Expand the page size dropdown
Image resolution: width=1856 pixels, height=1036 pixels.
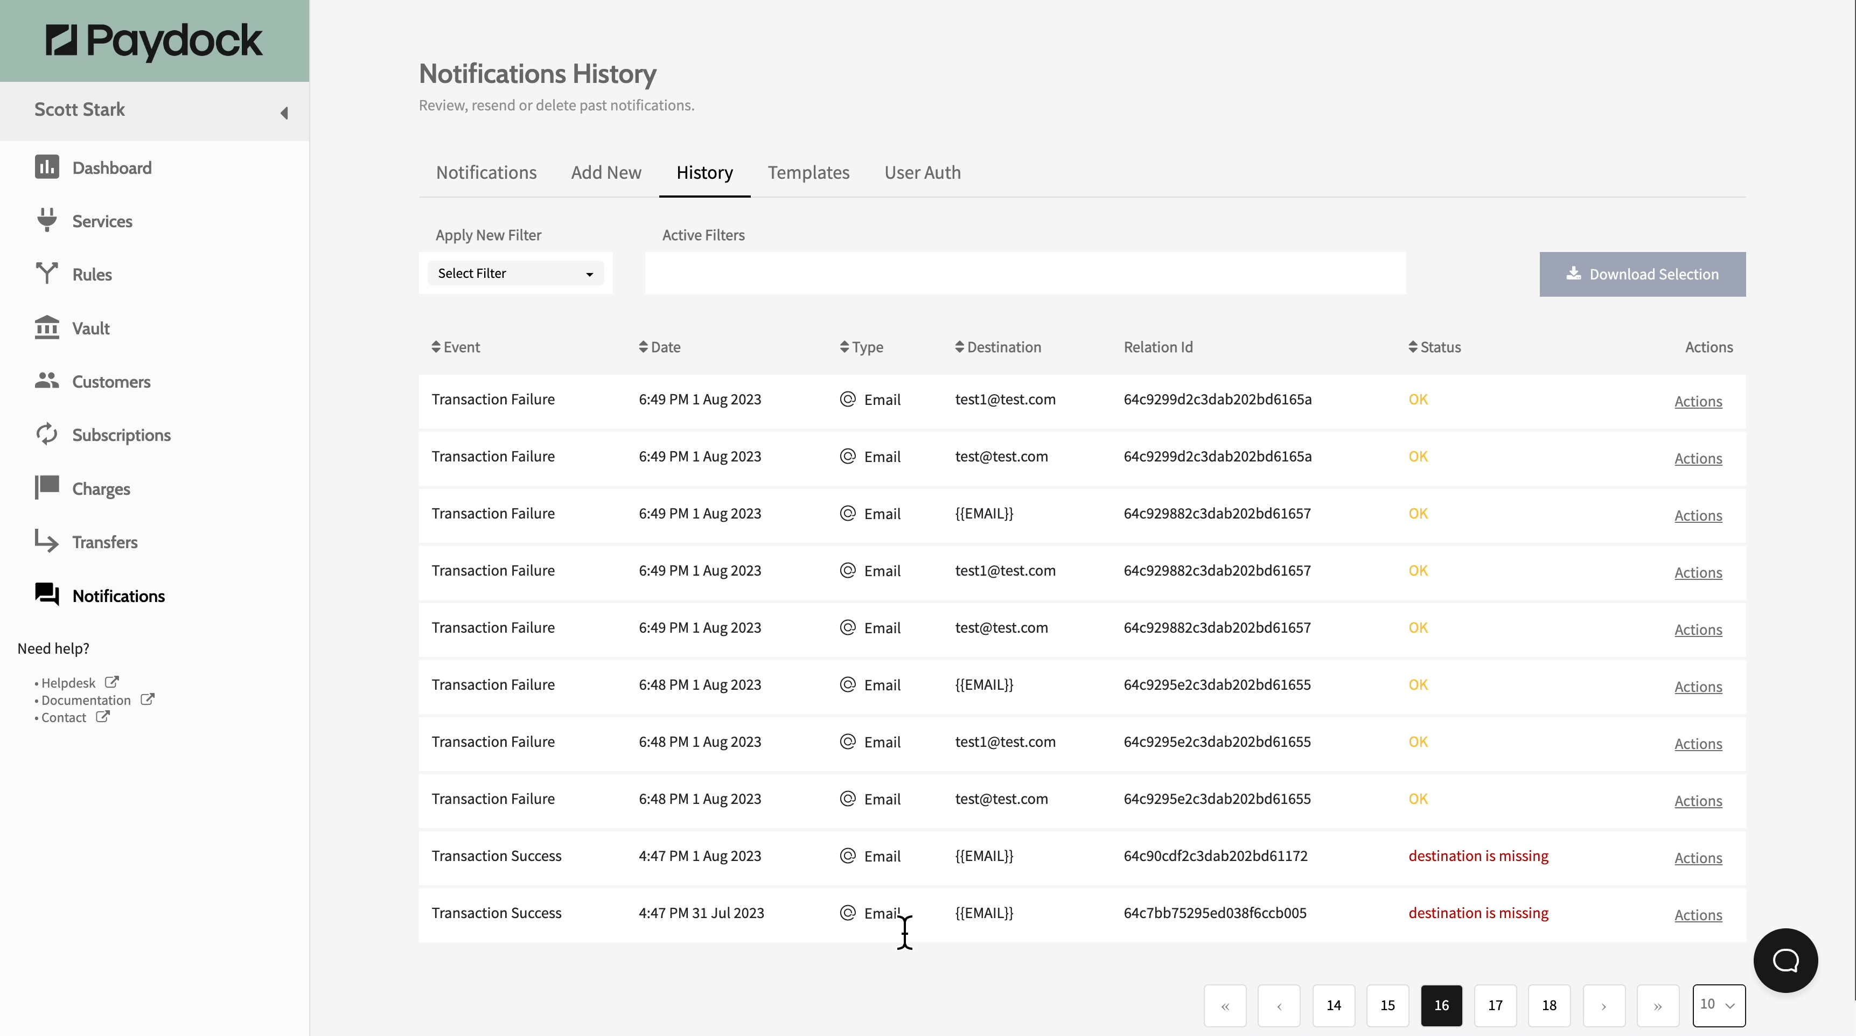[x=1718, y=1004]
